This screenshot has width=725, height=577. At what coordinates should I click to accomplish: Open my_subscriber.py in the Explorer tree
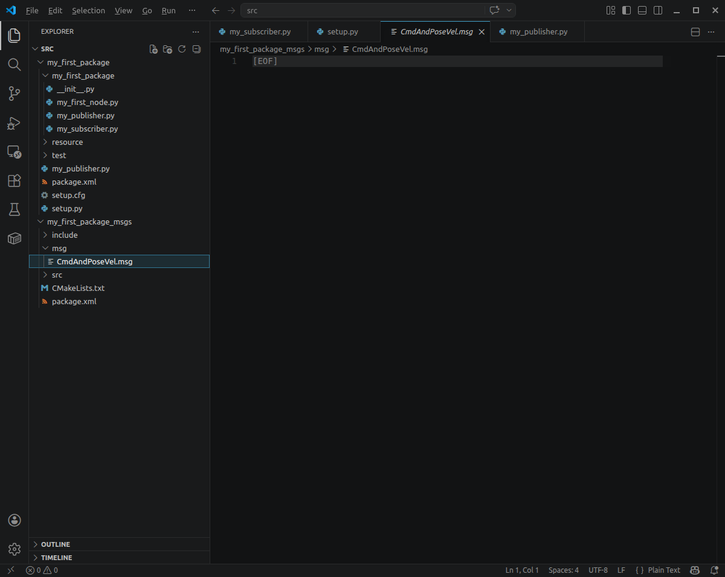(x=119, y=129)
